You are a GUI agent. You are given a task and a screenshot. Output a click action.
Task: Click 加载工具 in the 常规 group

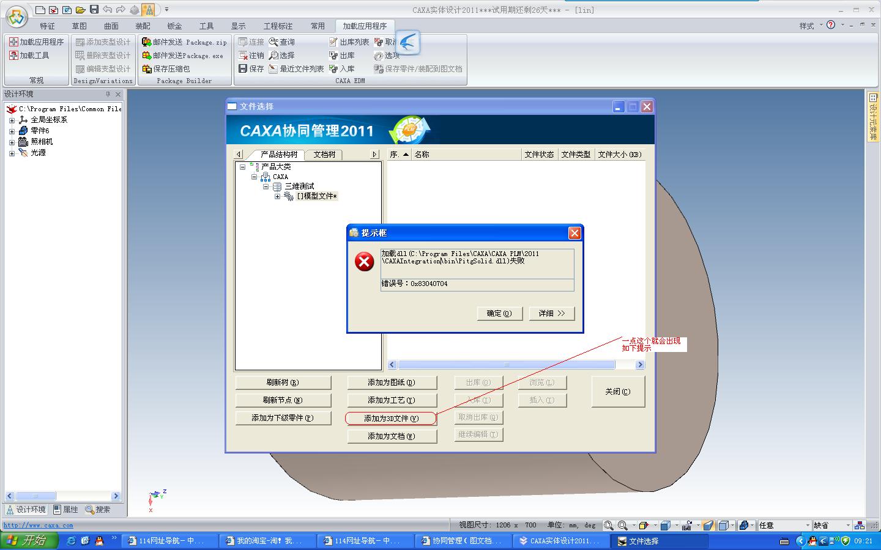29,56
